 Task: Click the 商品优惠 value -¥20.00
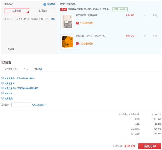click(x=157, y=129)
